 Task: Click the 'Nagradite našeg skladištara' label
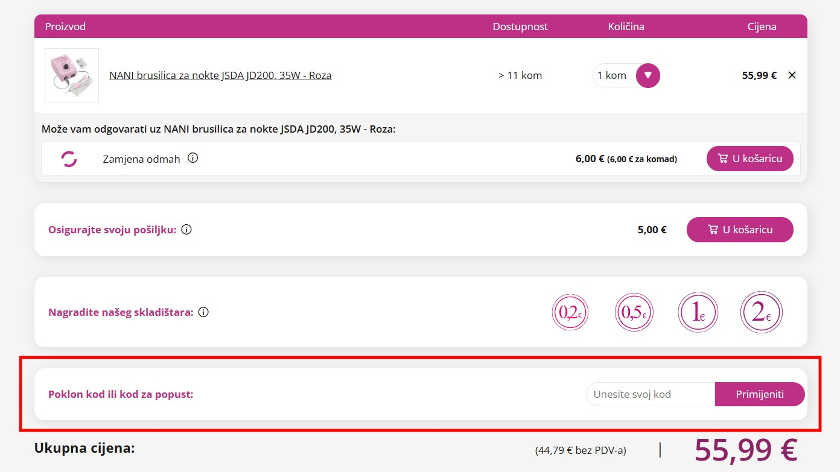click(121, 312)
